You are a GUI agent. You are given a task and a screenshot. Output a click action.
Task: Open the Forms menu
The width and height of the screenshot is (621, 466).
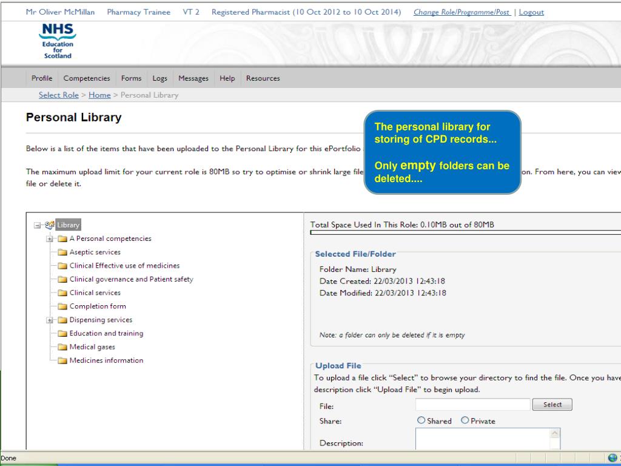(x=131, y=78)
